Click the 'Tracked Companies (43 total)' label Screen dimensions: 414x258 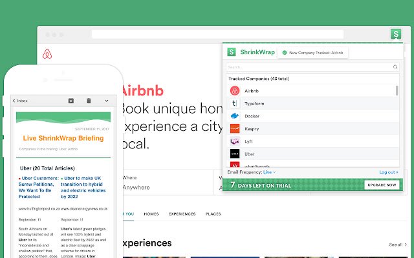[x=259, y=79]
